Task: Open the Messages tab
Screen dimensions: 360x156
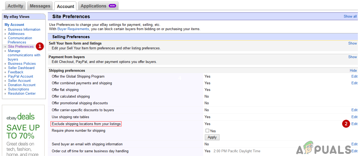Action: 40,6
